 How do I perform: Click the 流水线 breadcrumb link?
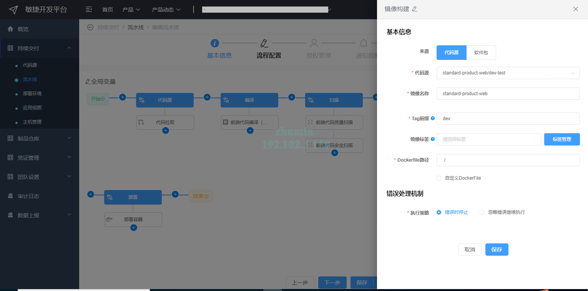coord(136,27)
